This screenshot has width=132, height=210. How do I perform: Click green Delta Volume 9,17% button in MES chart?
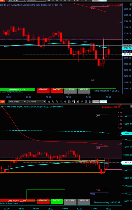(17, 90)
